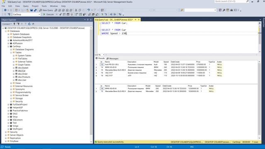Click the Save icon in the toolbar
Viewport: 265px width, 149px height.
[31, 10]
